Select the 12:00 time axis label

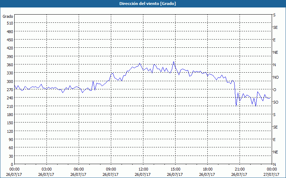143,169
